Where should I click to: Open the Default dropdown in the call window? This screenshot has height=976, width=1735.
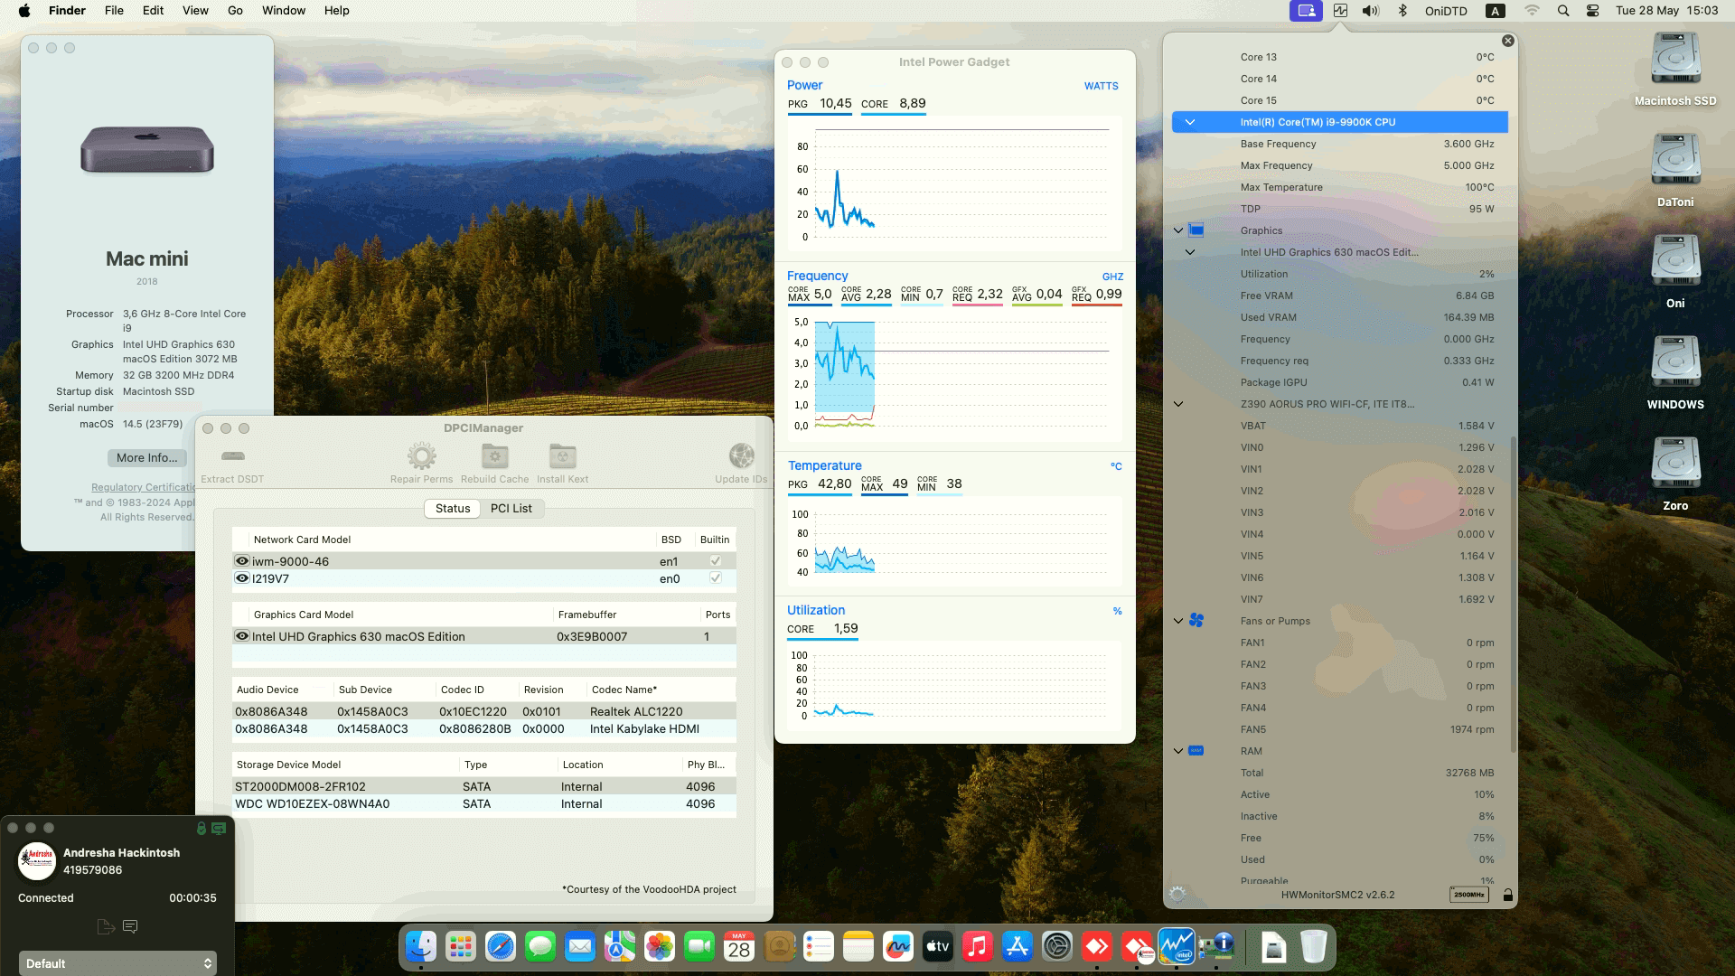click(x=117, y=962)
